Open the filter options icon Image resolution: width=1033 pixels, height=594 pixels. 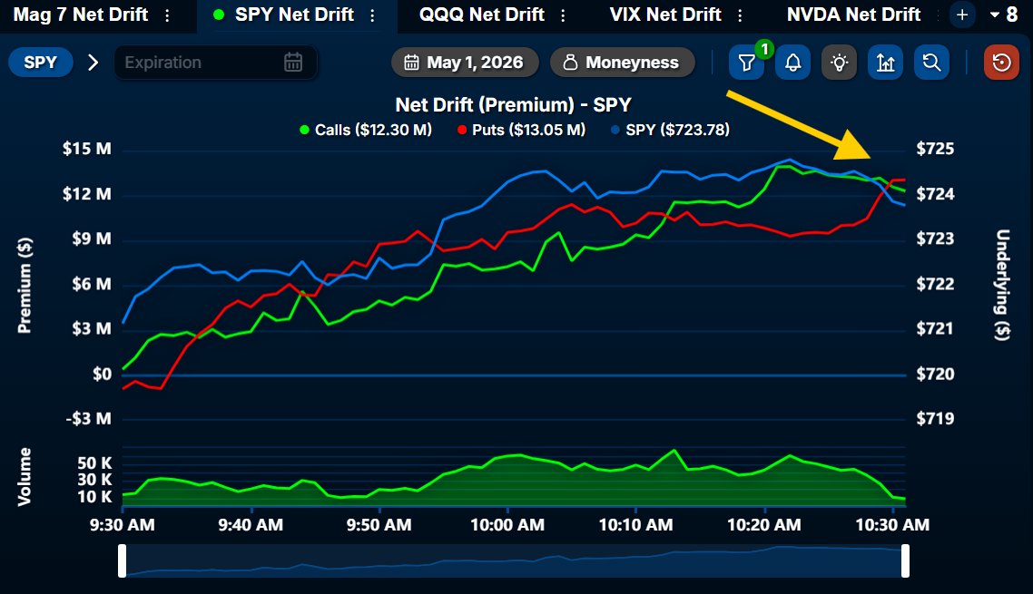tap(746, 63)
